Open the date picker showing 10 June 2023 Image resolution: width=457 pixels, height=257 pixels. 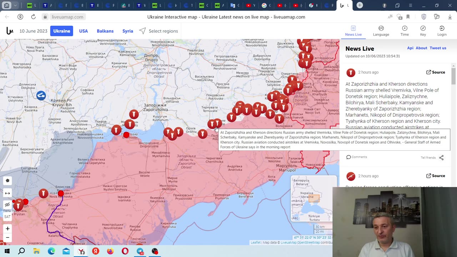click(x=33, y=31)
